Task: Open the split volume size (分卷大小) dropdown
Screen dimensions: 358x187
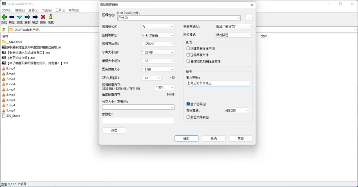Action: (x=138, y=107)
